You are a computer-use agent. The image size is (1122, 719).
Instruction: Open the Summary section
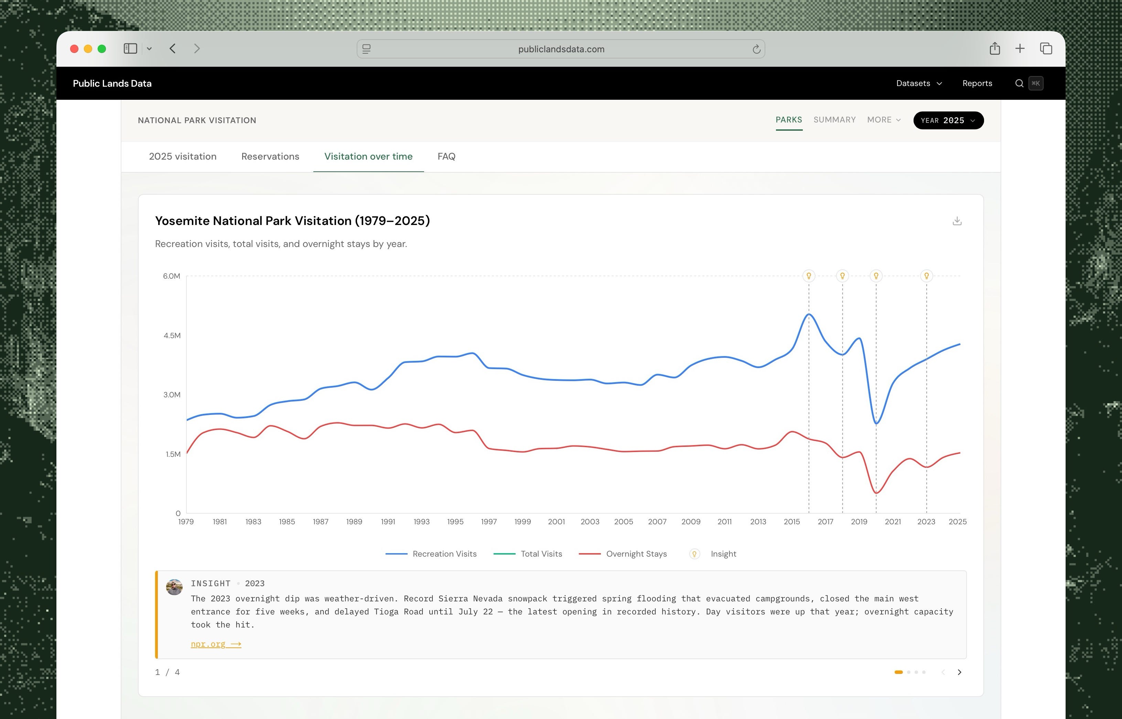(x=834, y=120)
